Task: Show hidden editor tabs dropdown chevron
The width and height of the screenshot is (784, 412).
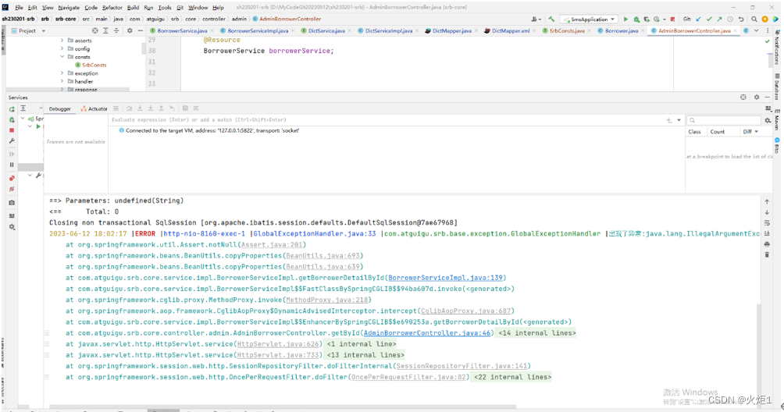Action: point(756,31)
